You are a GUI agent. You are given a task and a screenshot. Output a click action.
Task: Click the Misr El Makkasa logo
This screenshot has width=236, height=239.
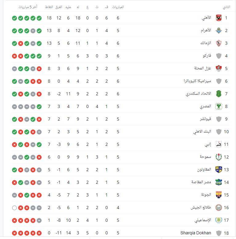[218, 182]
